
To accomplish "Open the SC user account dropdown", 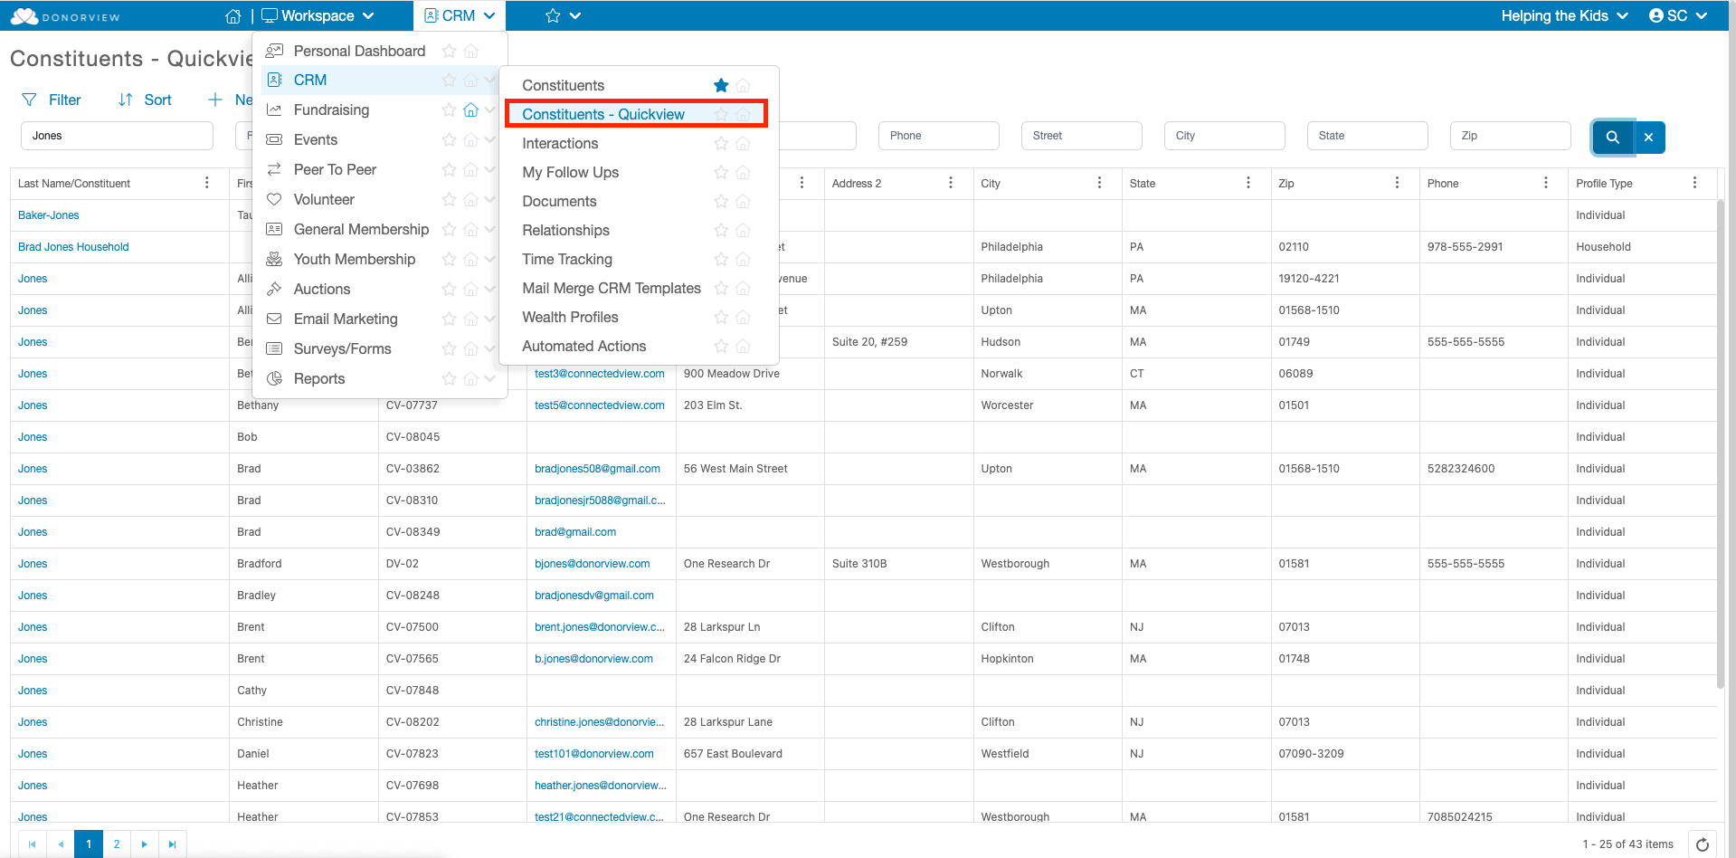I will 1678,16.
